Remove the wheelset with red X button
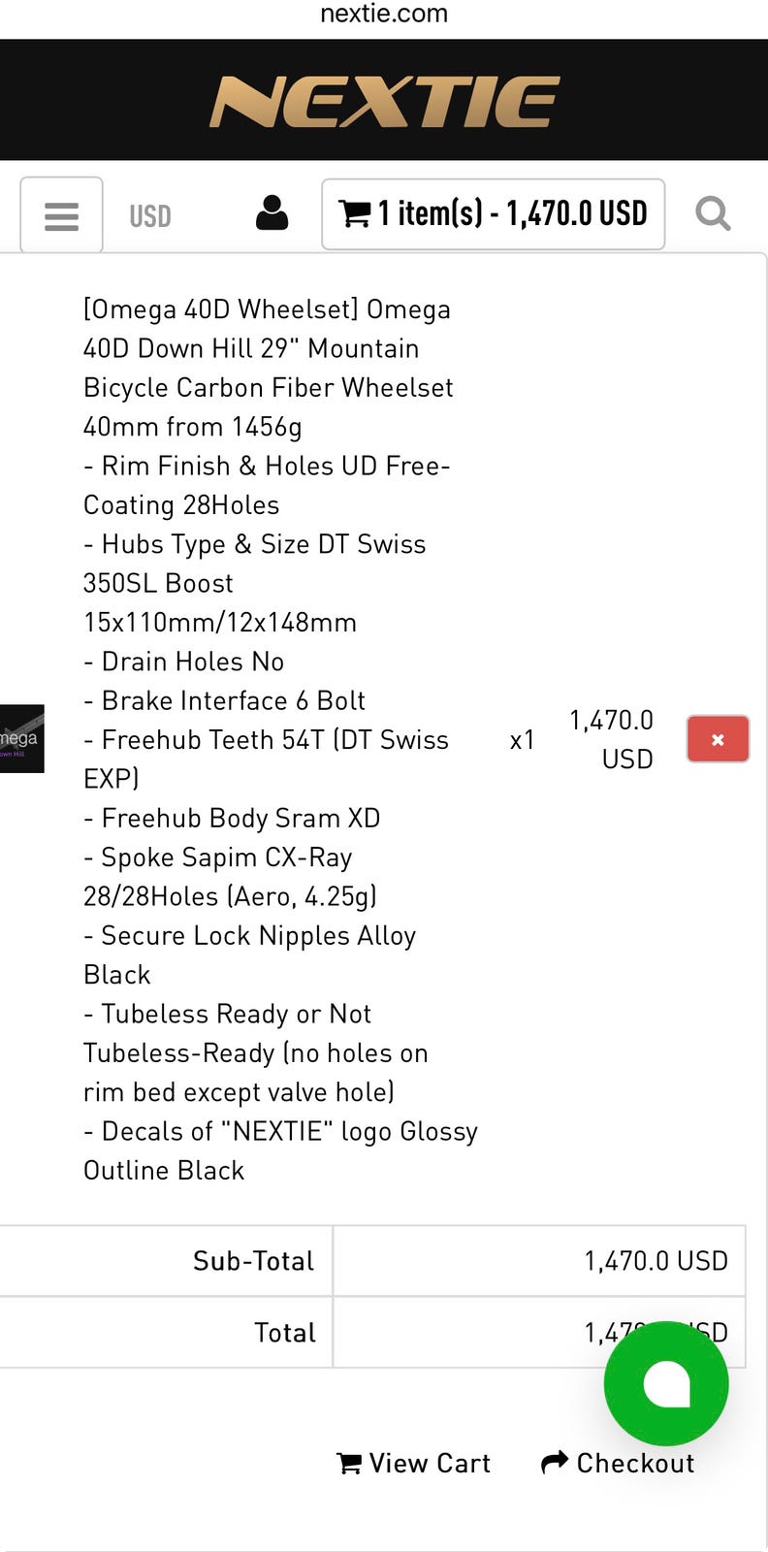The image size is (768, 1552). [718, 739]
